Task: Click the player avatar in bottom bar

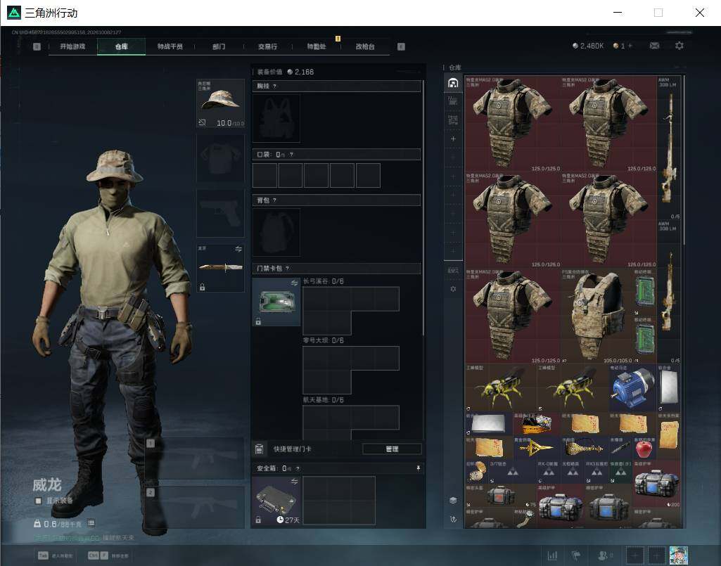Action: pyautogui.click(x=679, y=555)
